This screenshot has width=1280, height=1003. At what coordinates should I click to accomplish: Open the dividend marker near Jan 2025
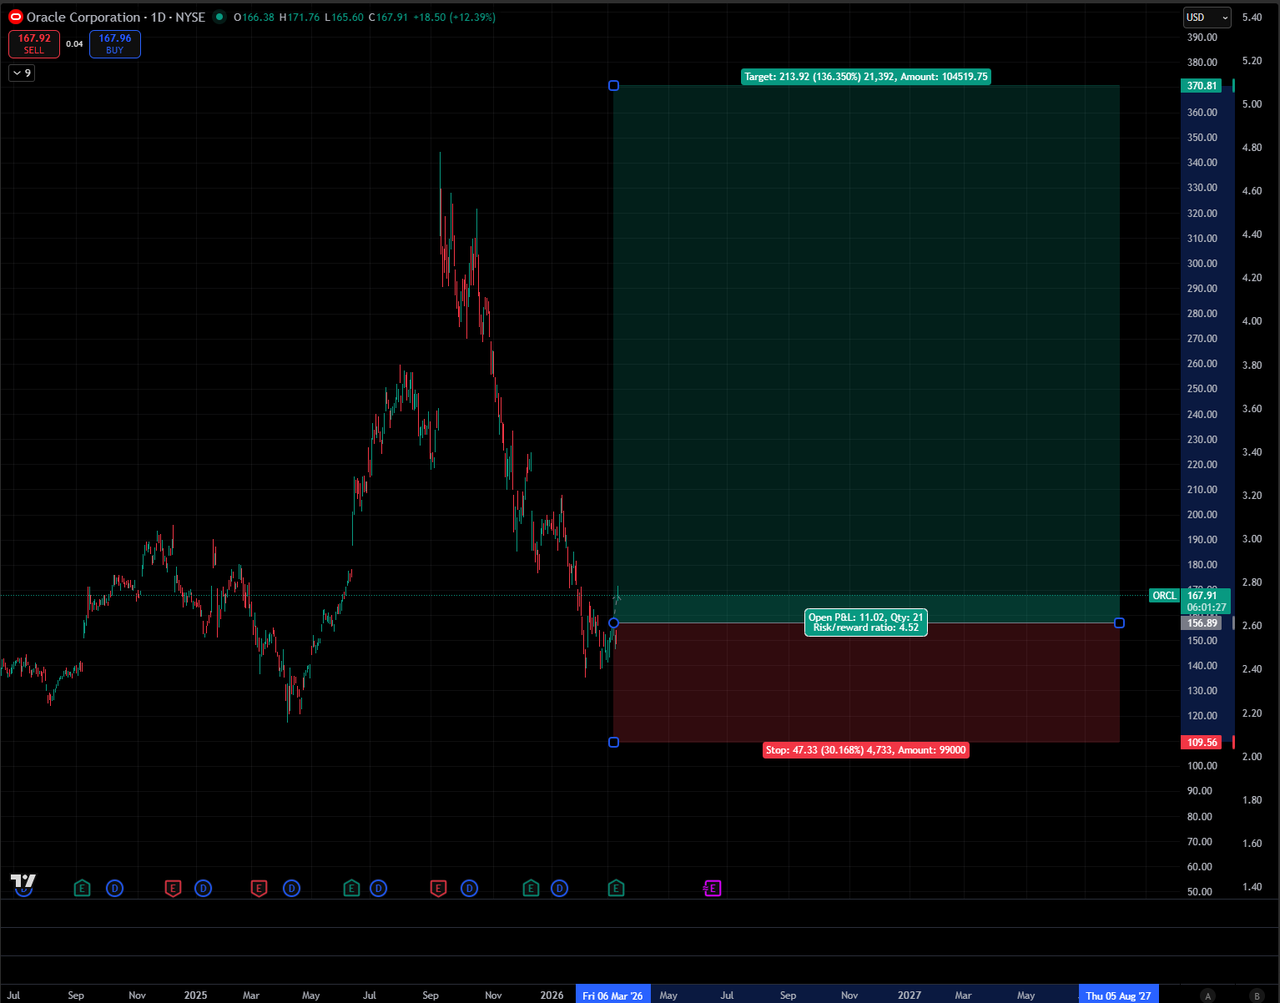pyautogui.click(x=203, y=889)
